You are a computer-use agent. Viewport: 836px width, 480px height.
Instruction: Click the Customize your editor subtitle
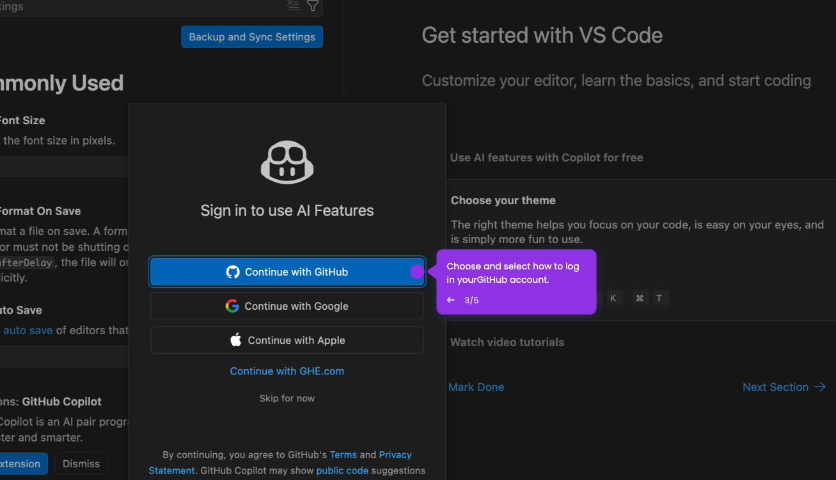click(x=617, y=81)
